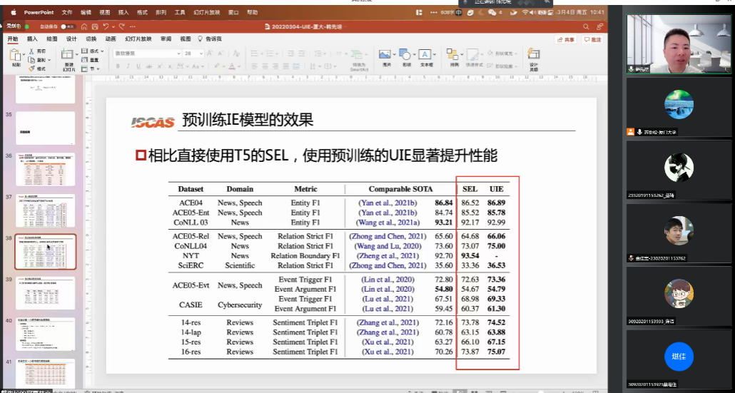Screen dimensions: 735x393
Task: Open the Shapes (形状) gallery icon
Action: click(406, 55)
